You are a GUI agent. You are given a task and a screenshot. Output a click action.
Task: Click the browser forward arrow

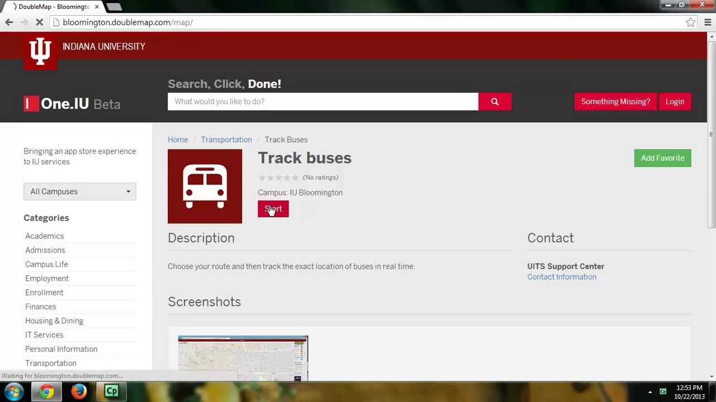(24, 22)
